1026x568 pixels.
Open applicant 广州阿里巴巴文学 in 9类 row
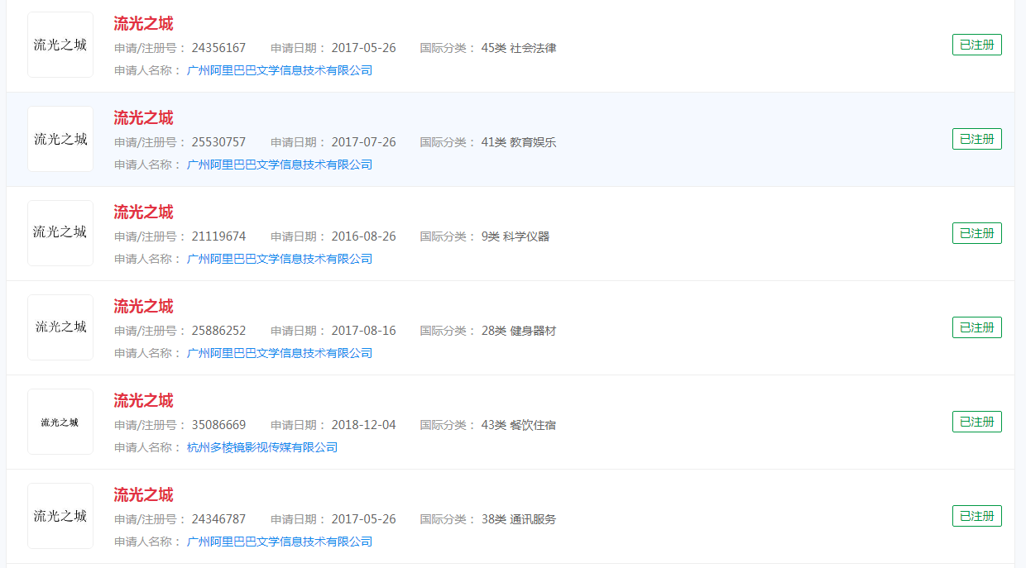[280, 259]
